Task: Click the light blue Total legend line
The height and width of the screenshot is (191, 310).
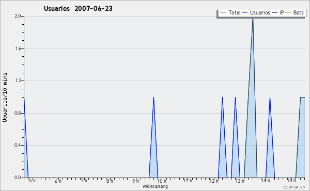Action: 223,13
